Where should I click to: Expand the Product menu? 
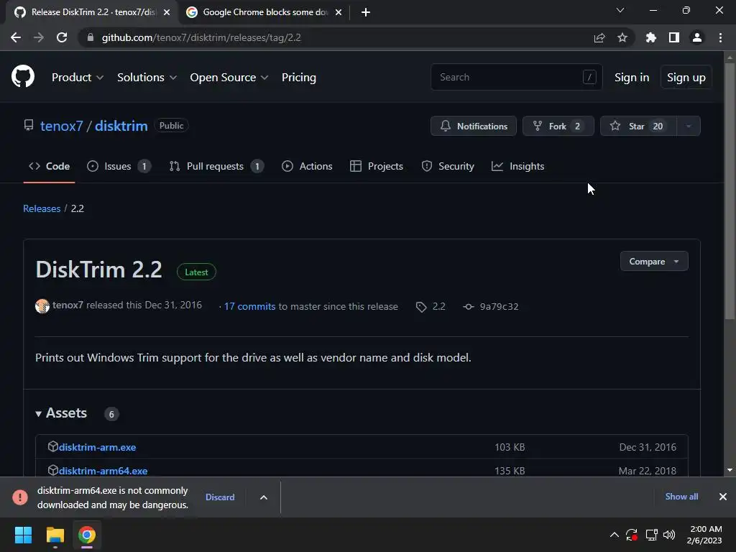click(x=78, y=77)
